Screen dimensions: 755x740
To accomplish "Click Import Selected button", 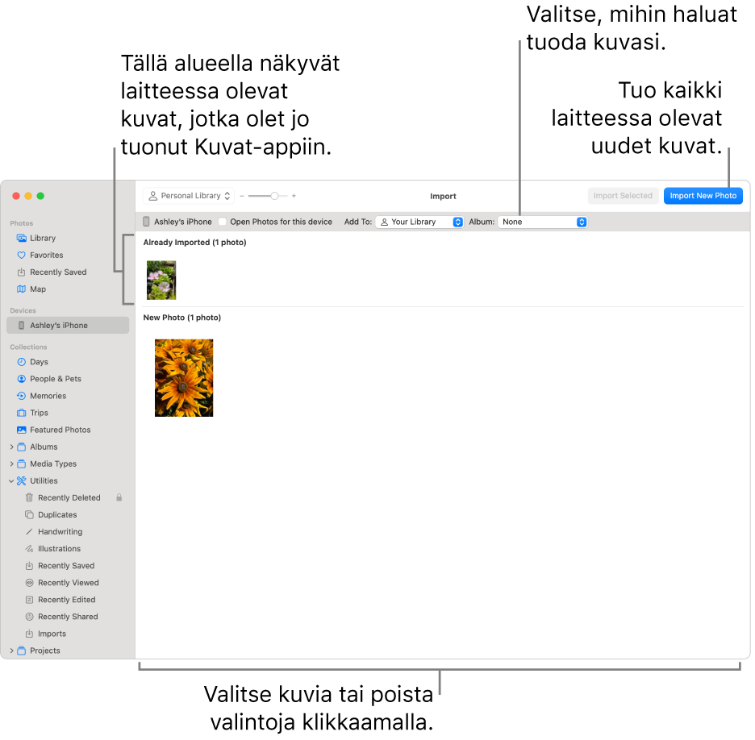I will click(624, 197).
